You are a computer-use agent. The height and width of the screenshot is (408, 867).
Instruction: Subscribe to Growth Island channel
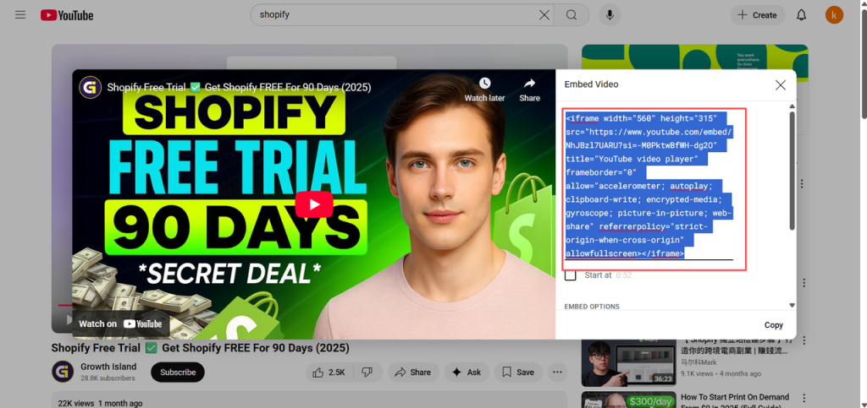pos(178,372)
